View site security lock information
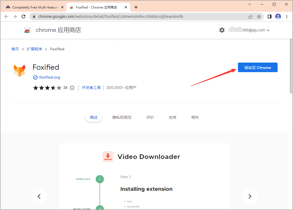 click(x=34, y=17)
